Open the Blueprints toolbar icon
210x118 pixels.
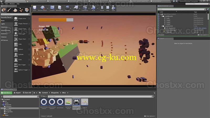76,8
